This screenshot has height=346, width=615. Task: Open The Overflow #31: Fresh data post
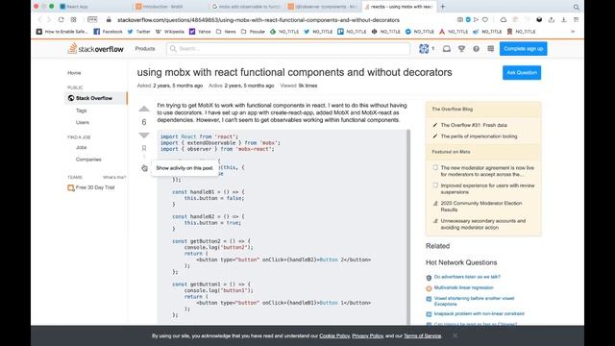474,125
